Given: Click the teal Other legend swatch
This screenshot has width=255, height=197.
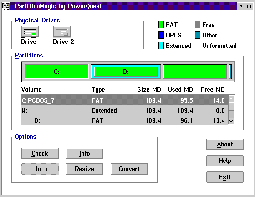Looking at the screenshot, I should point(198,35).
